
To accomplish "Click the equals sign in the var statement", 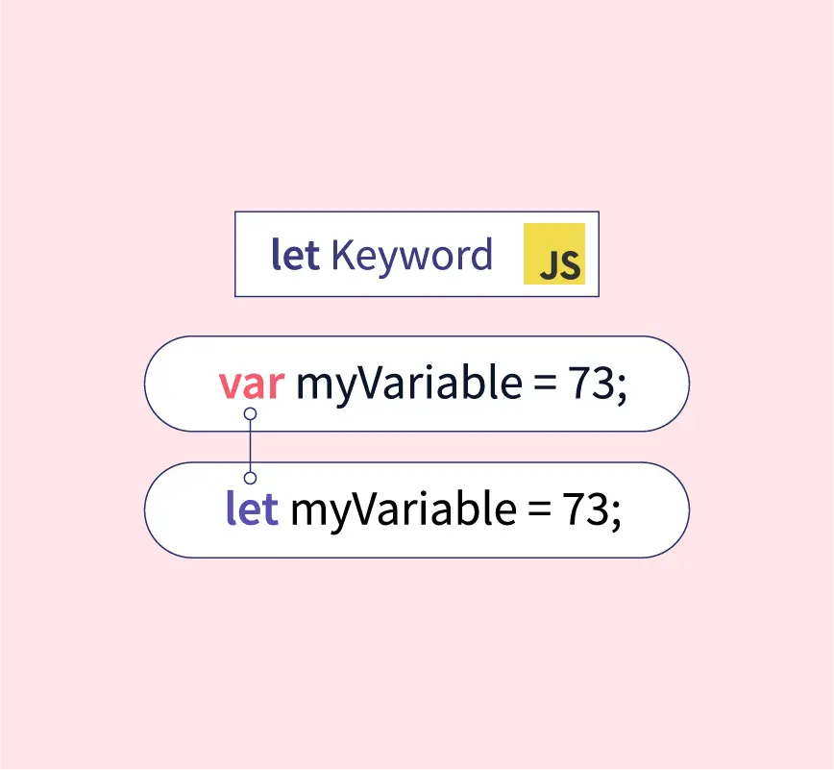I will pos(543,385).
